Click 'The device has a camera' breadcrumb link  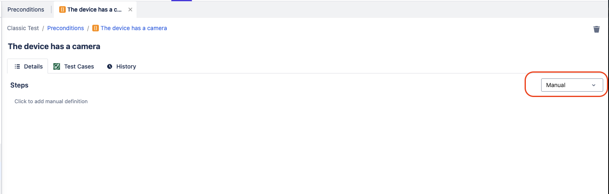coord(134,28)
